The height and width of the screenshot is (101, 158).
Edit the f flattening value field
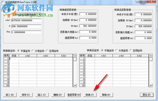(x=26, y=26)
